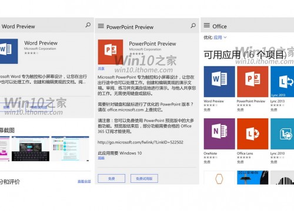Click the star rating under Word Preview title
Viewport: 294px width, 211px height.
coord(31,53)
